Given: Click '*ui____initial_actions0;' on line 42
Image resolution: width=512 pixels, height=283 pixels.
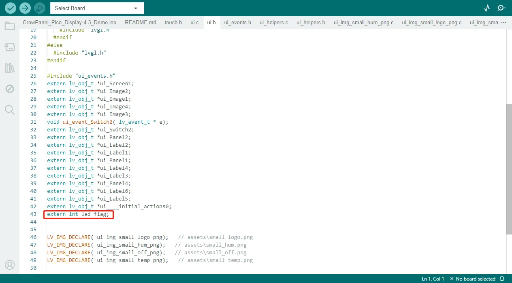Looking at the screenshot, I should 134,207.
